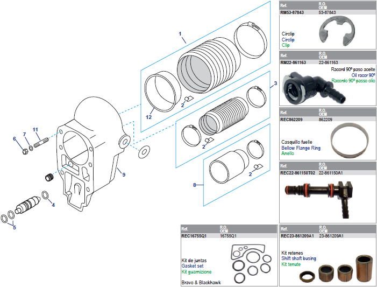Click the 'Kit retenes' label
Viewport: 377px width, 287px height.
point(292,253)
